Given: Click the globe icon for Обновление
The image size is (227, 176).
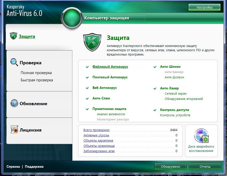Looking at the screenshot, I should tap(14, 103).
